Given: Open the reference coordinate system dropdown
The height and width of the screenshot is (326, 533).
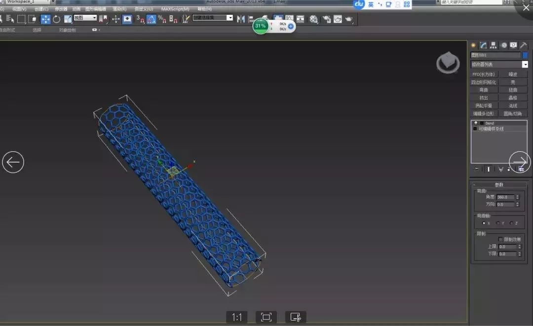Looking at the screenshot, I should 85,18.
